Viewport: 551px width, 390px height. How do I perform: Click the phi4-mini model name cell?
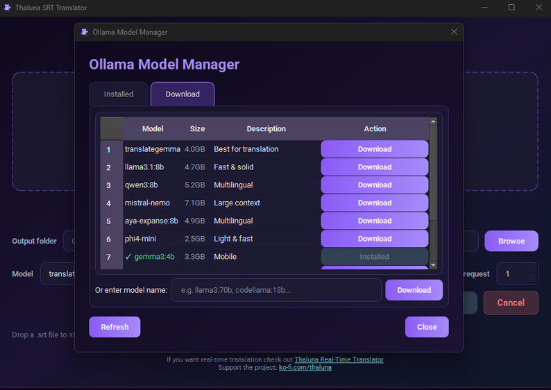153,239
